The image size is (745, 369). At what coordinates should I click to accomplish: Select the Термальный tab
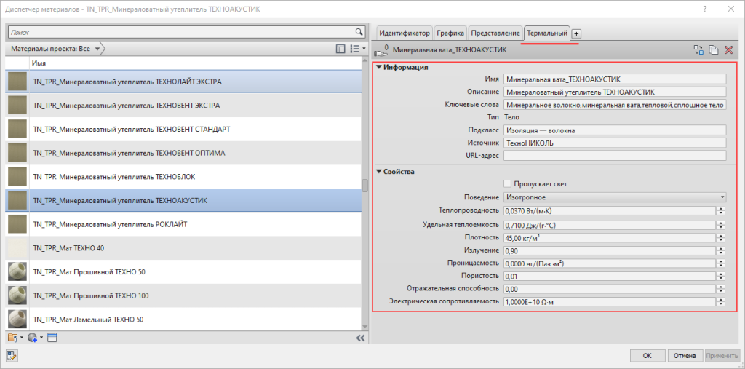point(547,33)
